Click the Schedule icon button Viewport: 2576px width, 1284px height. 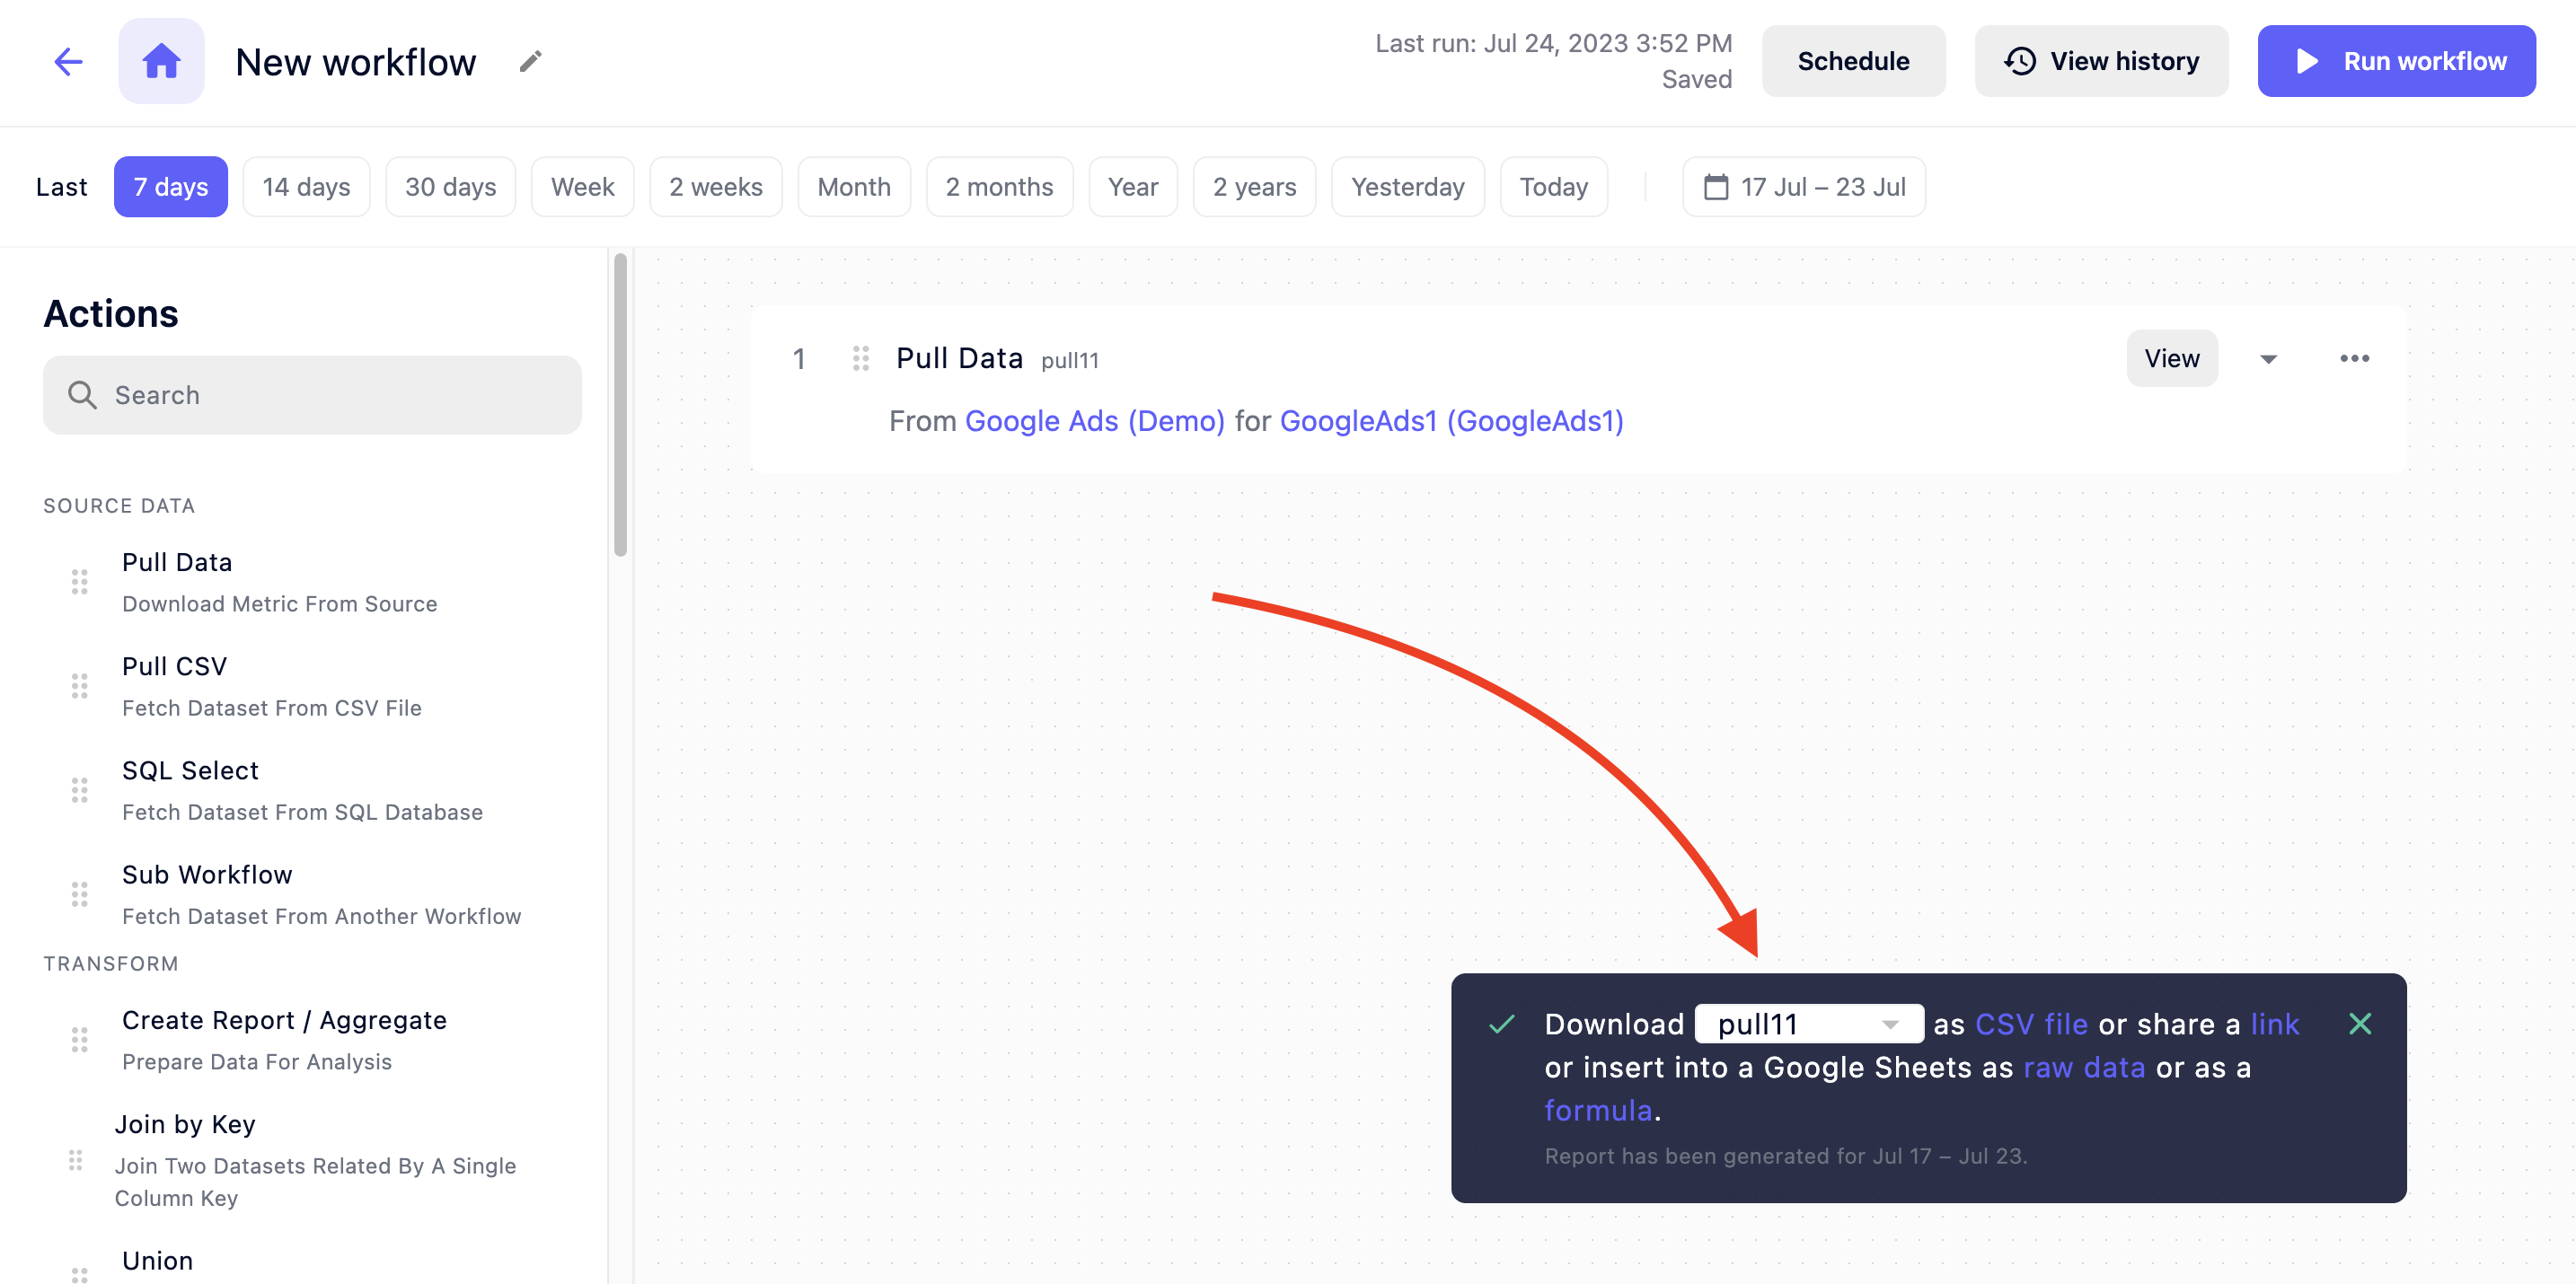[1853, 61]
